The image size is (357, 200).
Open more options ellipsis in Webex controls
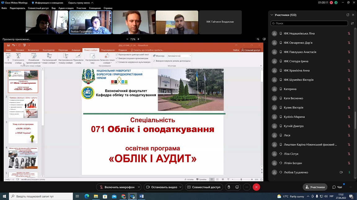pyautogui.click(x=247, y=187)
